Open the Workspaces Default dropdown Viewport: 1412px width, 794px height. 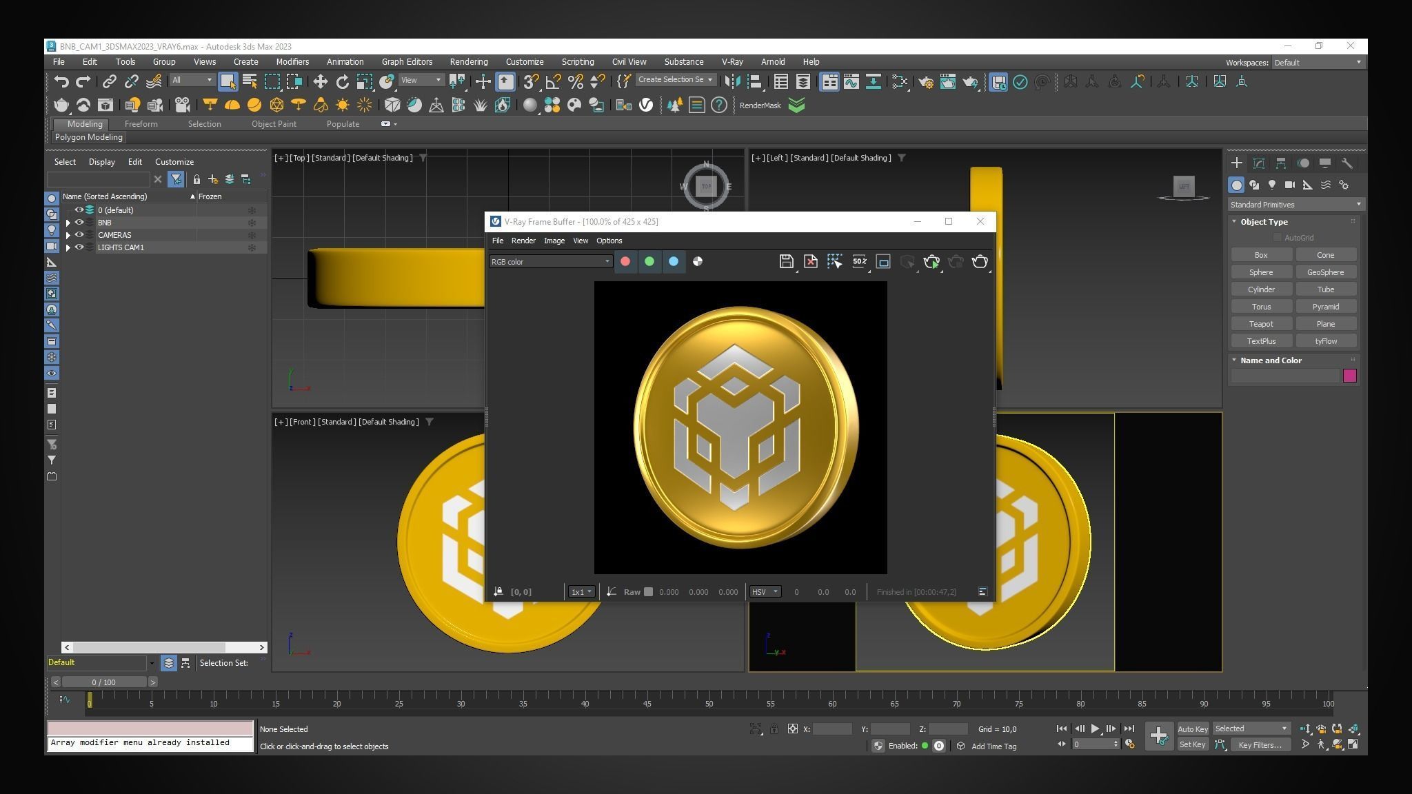[1317, 63]
